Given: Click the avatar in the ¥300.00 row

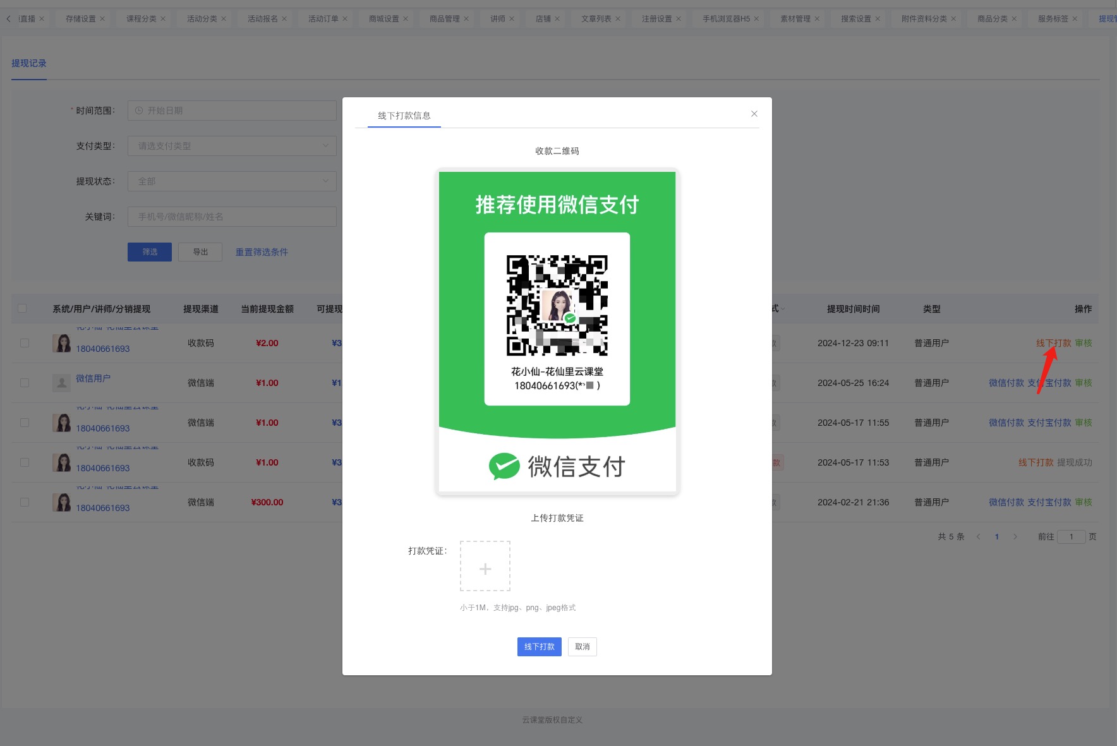Looking at the screenshot, I should (61, 502).
